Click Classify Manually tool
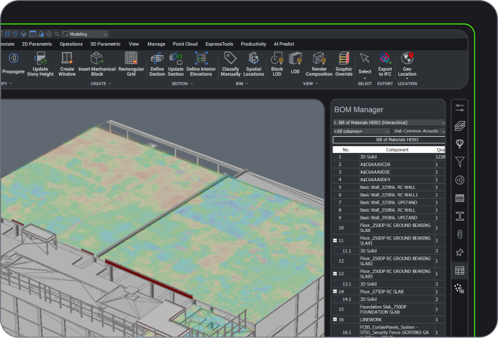 point(231,64)
